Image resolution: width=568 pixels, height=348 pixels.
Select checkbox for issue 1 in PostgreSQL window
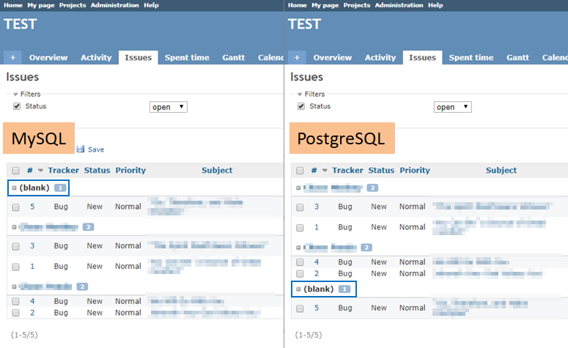click(x=300, y=228)
